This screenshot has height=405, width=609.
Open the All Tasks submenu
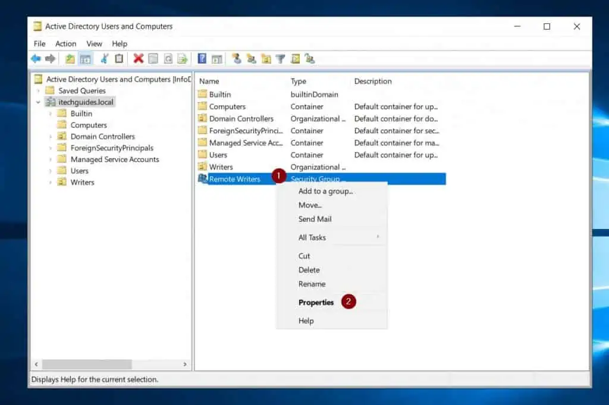[x=332, y=237]
